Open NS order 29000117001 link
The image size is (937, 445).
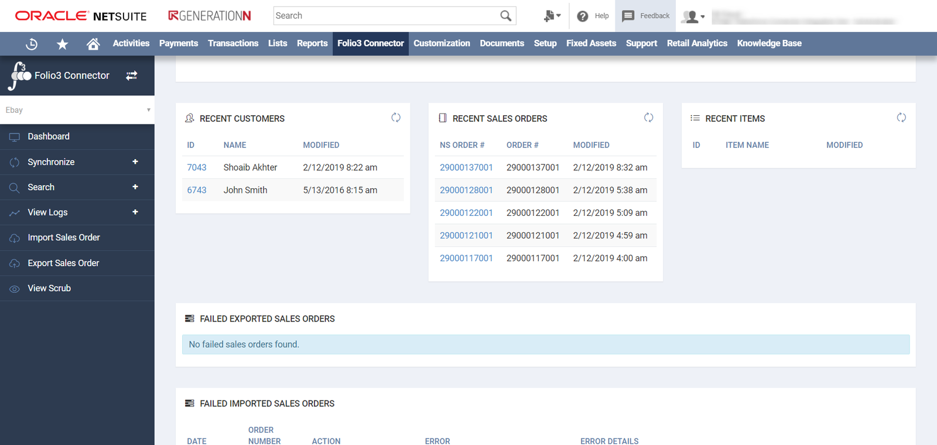pos(466,258)
